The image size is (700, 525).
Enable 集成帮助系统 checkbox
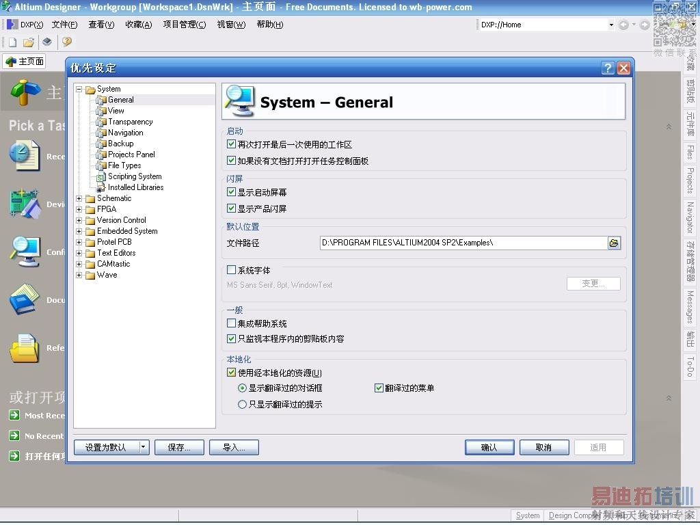(231, 323)
